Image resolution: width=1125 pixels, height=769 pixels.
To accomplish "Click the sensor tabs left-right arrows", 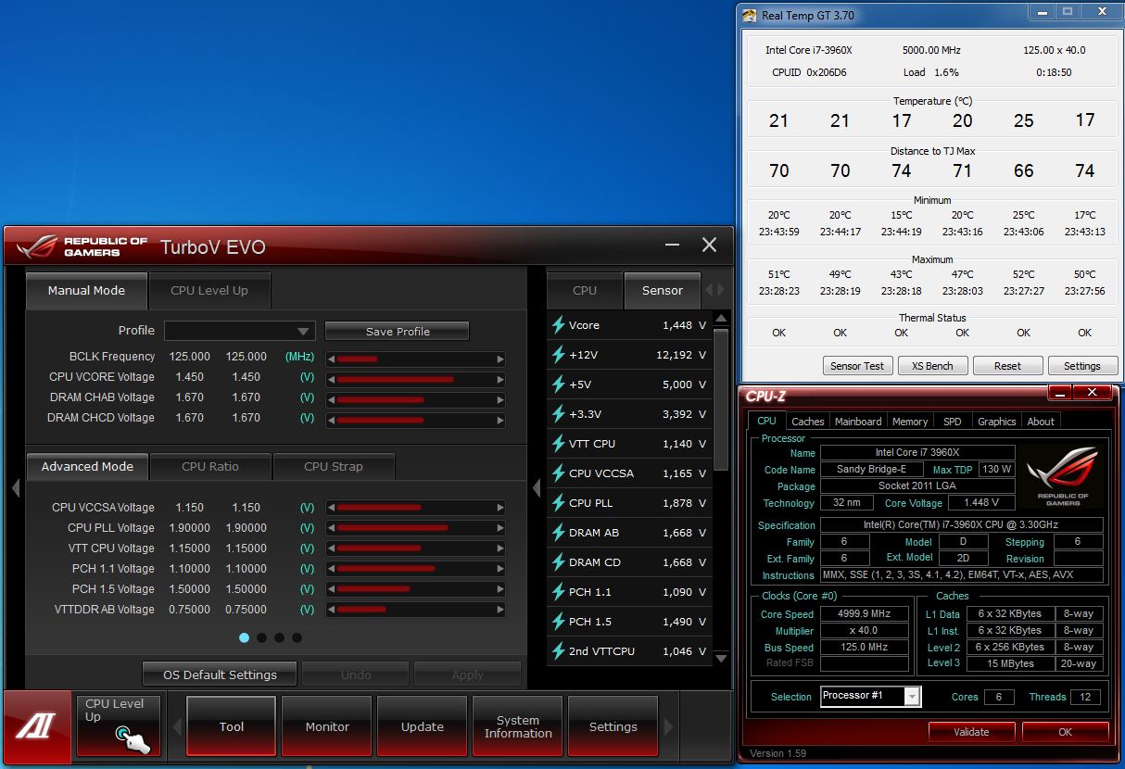I will point(716,290).
